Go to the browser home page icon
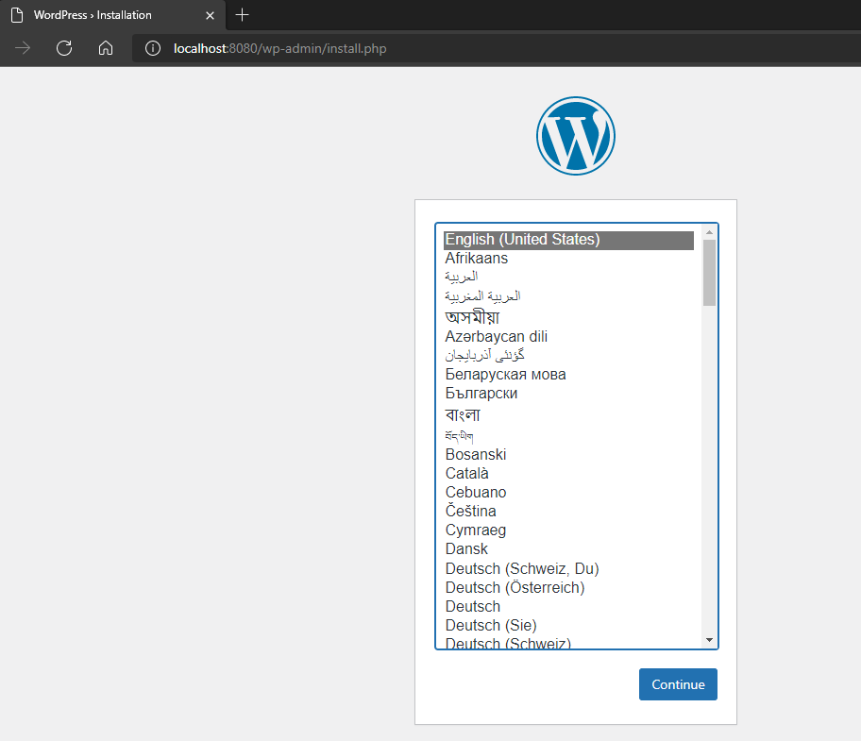This screenshot has width=861, height=741. click(x=106, y=48)
